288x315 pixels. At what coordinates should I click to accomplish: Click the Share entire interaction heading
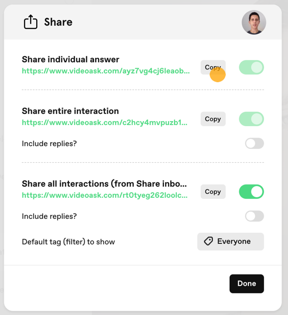point(70,111)
